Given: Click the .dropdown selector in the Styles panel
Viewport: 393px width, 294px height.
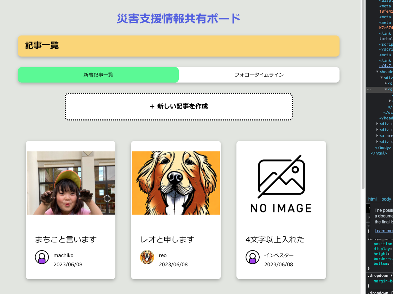Looking at the screenshot, I should point(377,275).
